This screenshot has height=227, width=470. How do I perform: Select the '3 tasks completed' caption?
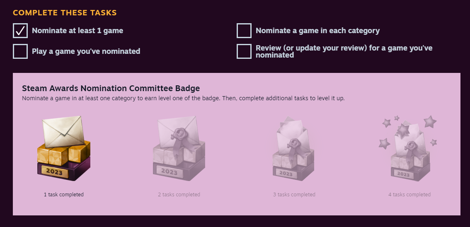point(294,195)
